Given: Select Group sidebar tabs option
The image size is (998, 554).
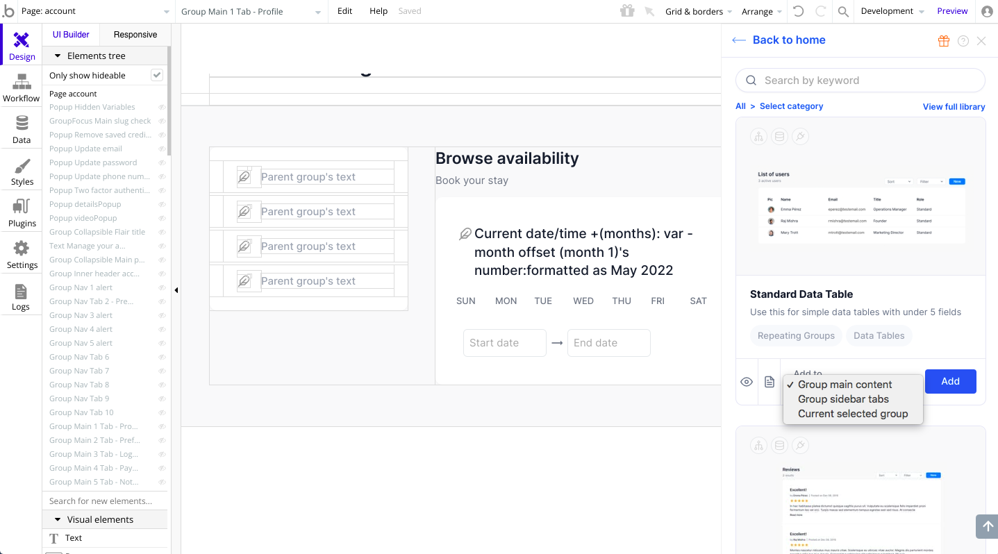Looking at the screenshot, I should (843, 399).
